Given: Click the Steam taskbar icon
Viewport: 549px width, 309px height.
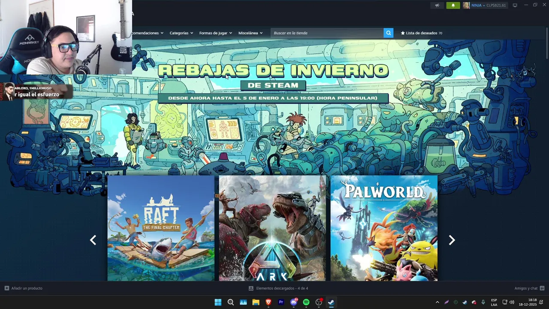Looking at the screenshot, I should point(331,302).
